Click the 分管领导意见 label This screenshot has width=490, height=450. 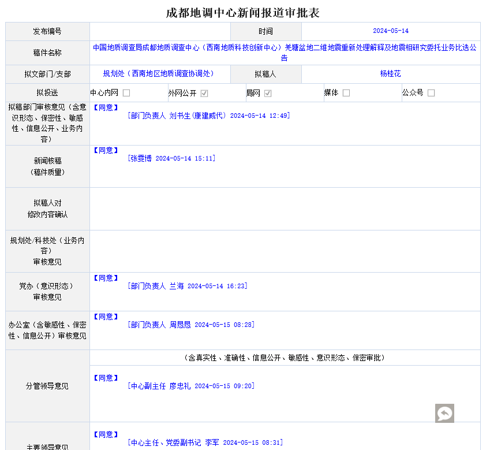(x=47, y=386)
